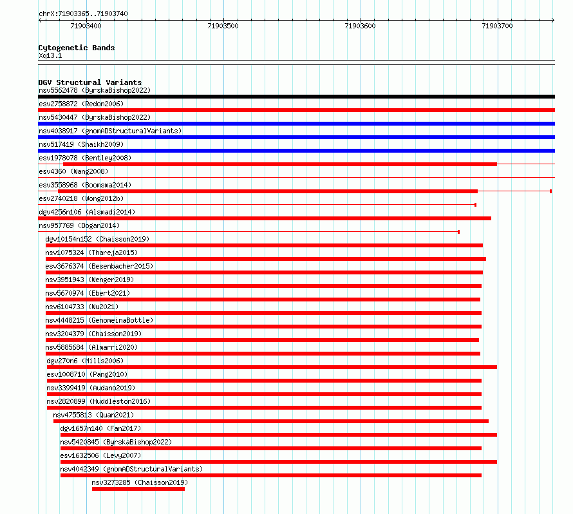Open nsv3951943 (Wenger2019) label
The image size is (573, 514).
point(89,280)
